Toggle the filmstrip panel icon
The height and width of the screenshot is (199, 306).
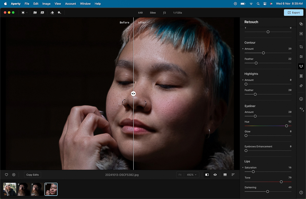click(x=225, y=175)
